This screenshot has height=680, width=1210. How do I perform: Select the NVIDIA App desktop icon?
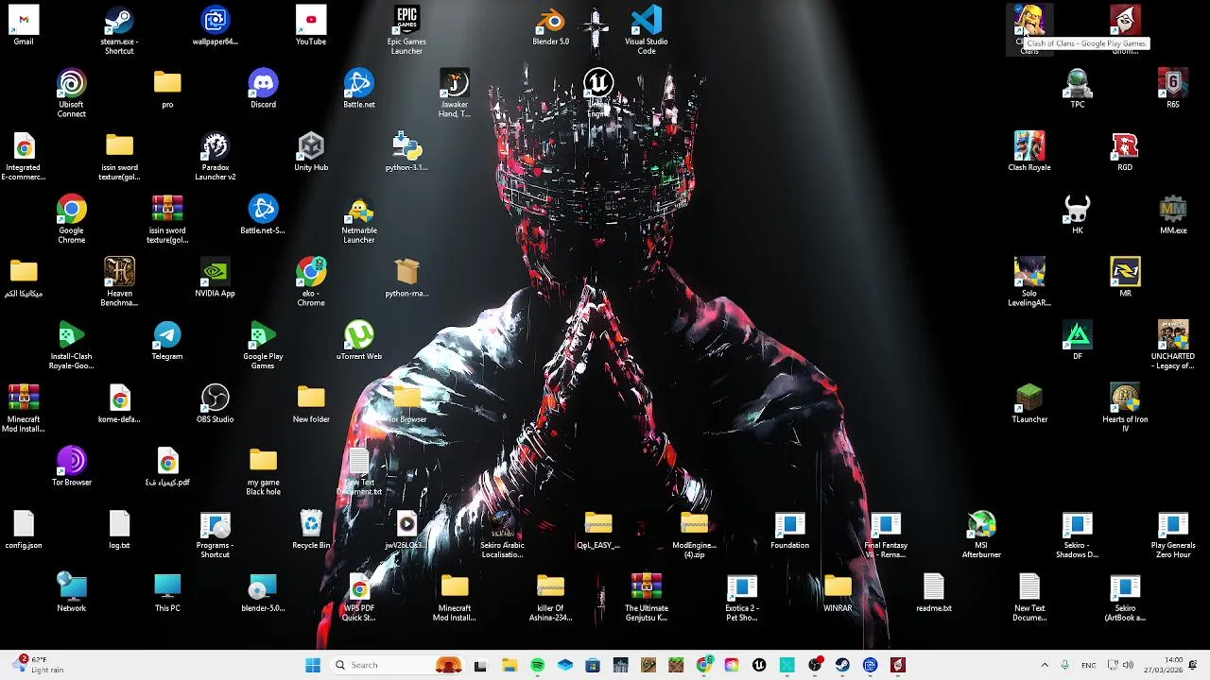point(215,279)
